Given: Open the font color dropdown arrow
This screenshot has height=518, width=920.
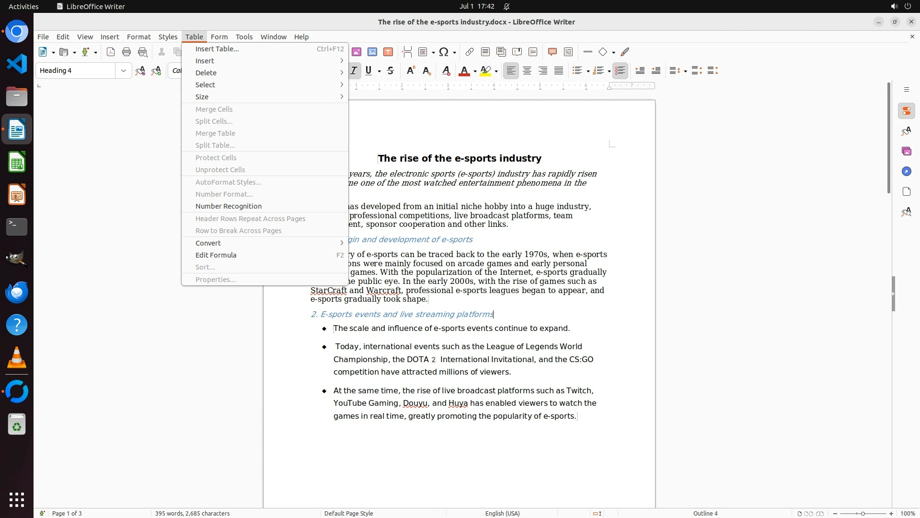Looking at the screenshot, I should (475, 71).
